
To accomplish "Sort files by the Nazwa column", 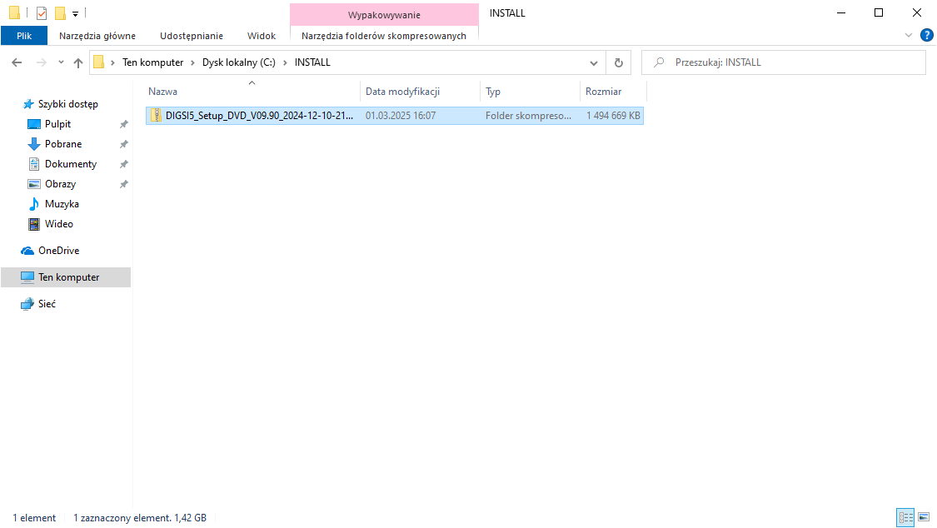I will point(162,92).
